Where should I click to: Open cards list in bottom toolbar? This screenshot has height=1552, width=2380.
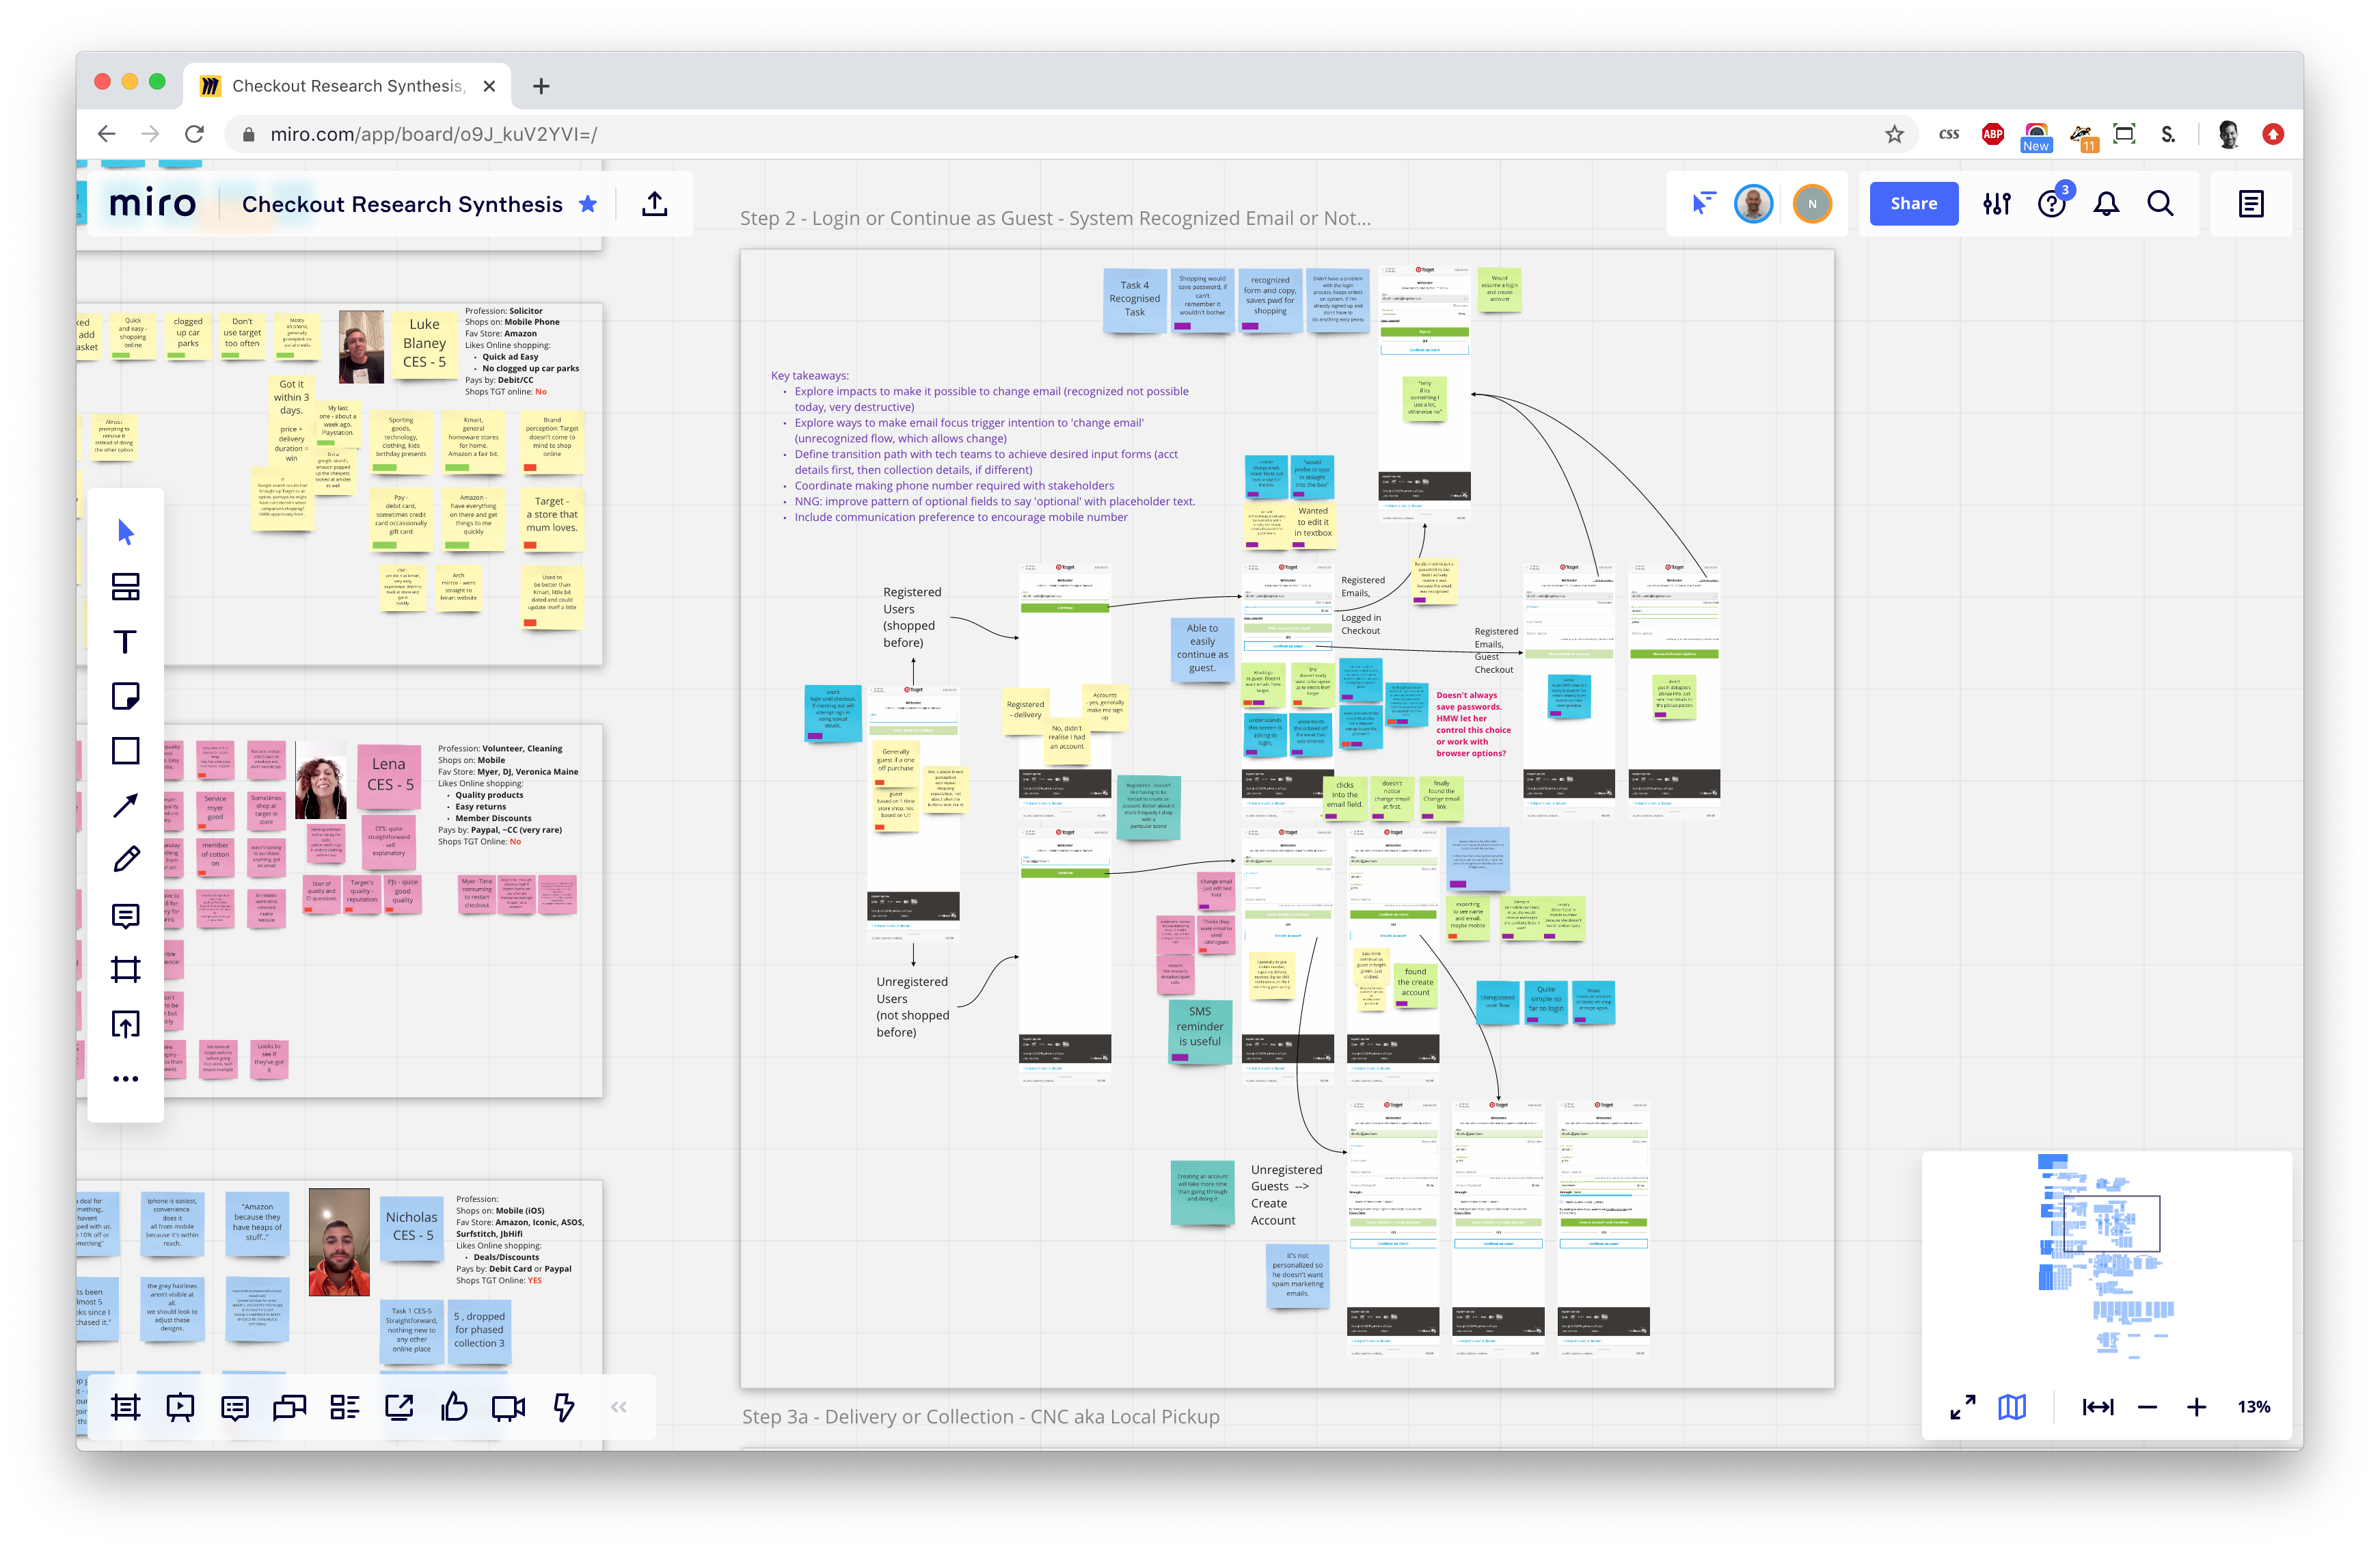point(345,1408)
